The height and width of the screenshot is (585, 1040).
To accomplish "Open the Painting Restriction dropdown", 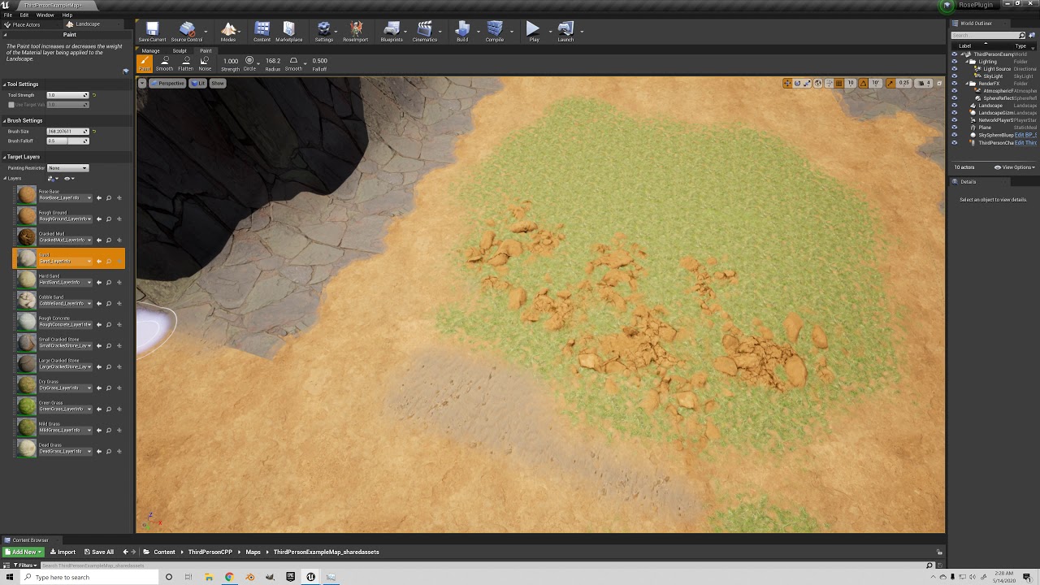I will 67,168.
